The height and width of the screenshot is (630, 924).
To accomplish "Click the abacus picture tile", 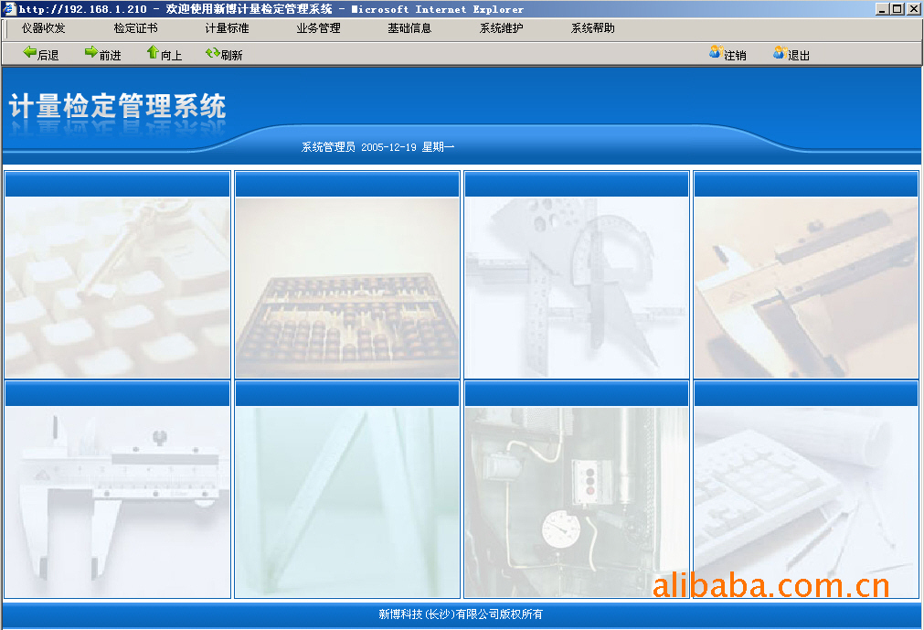I will (347, 288).
